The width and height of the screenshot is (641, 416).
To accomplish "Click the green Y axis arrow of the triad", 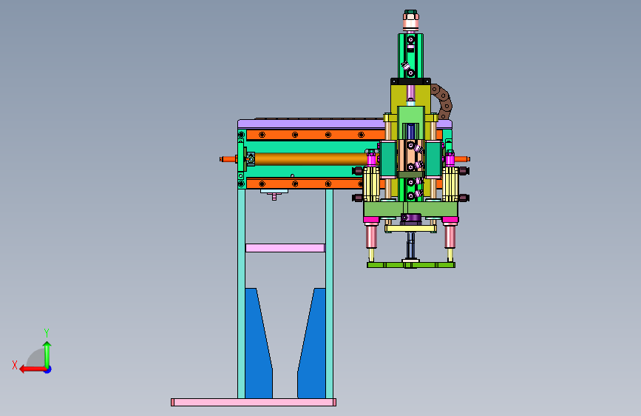I will (x=47, y=355).
